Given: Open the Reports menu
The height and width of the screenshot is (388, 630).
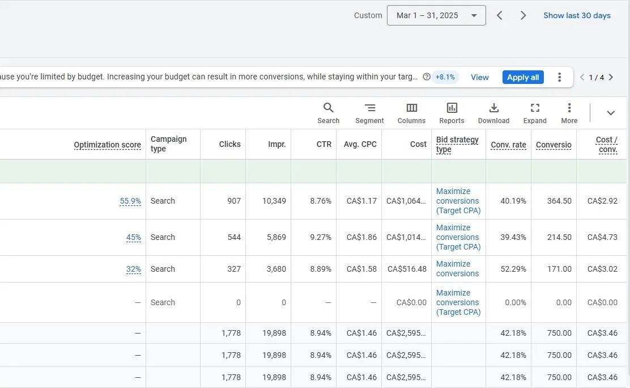Looking at the screenshot, I should pos(452,113).
